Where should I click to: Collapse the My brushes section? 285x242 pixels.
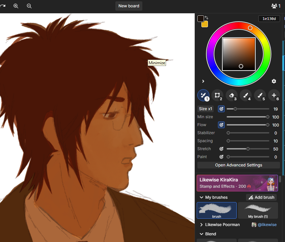click(201, 197)
